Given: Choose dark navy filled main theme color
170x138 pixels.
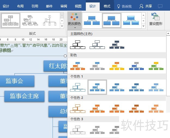Looking at the screenshot, I should click(x=117, y=45).
